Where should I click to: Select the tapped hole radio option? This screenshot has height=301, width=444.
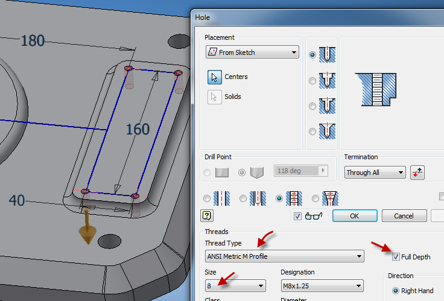point(279,198)
